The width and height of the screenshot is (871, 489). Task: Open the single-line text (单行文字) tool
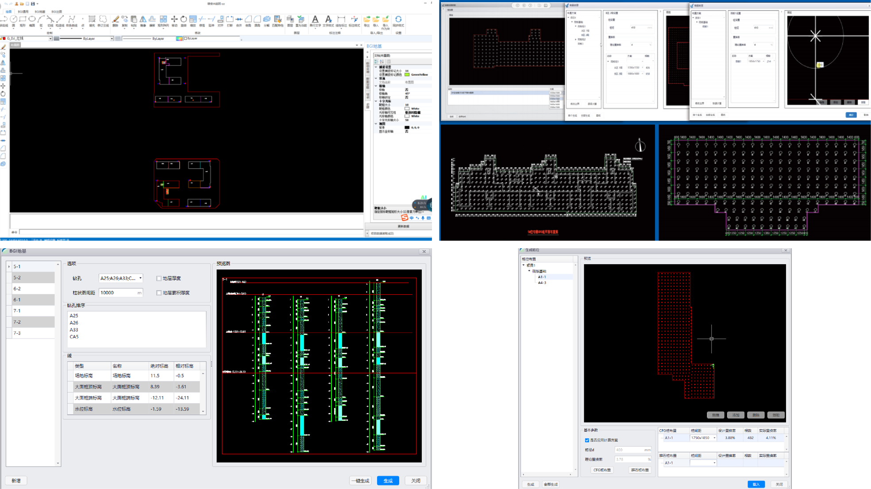tap(315, 19)
